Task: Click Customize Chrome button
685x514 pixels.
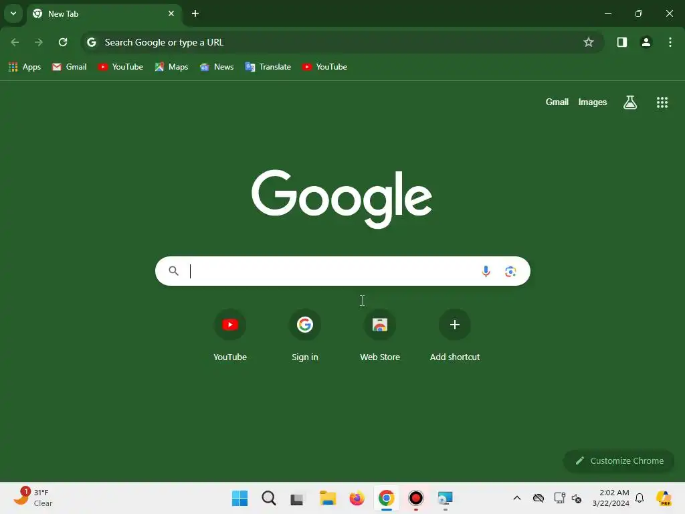Action: point(619,460)
